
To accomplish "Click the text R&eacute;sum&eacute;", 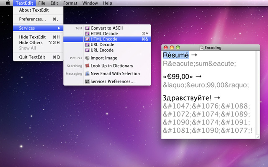I will tap(199, 63).
